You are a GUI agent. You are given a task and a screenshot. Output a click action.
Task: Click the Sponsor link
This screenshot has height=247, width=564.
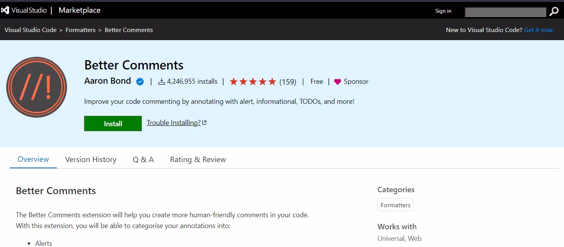(356, 81)
